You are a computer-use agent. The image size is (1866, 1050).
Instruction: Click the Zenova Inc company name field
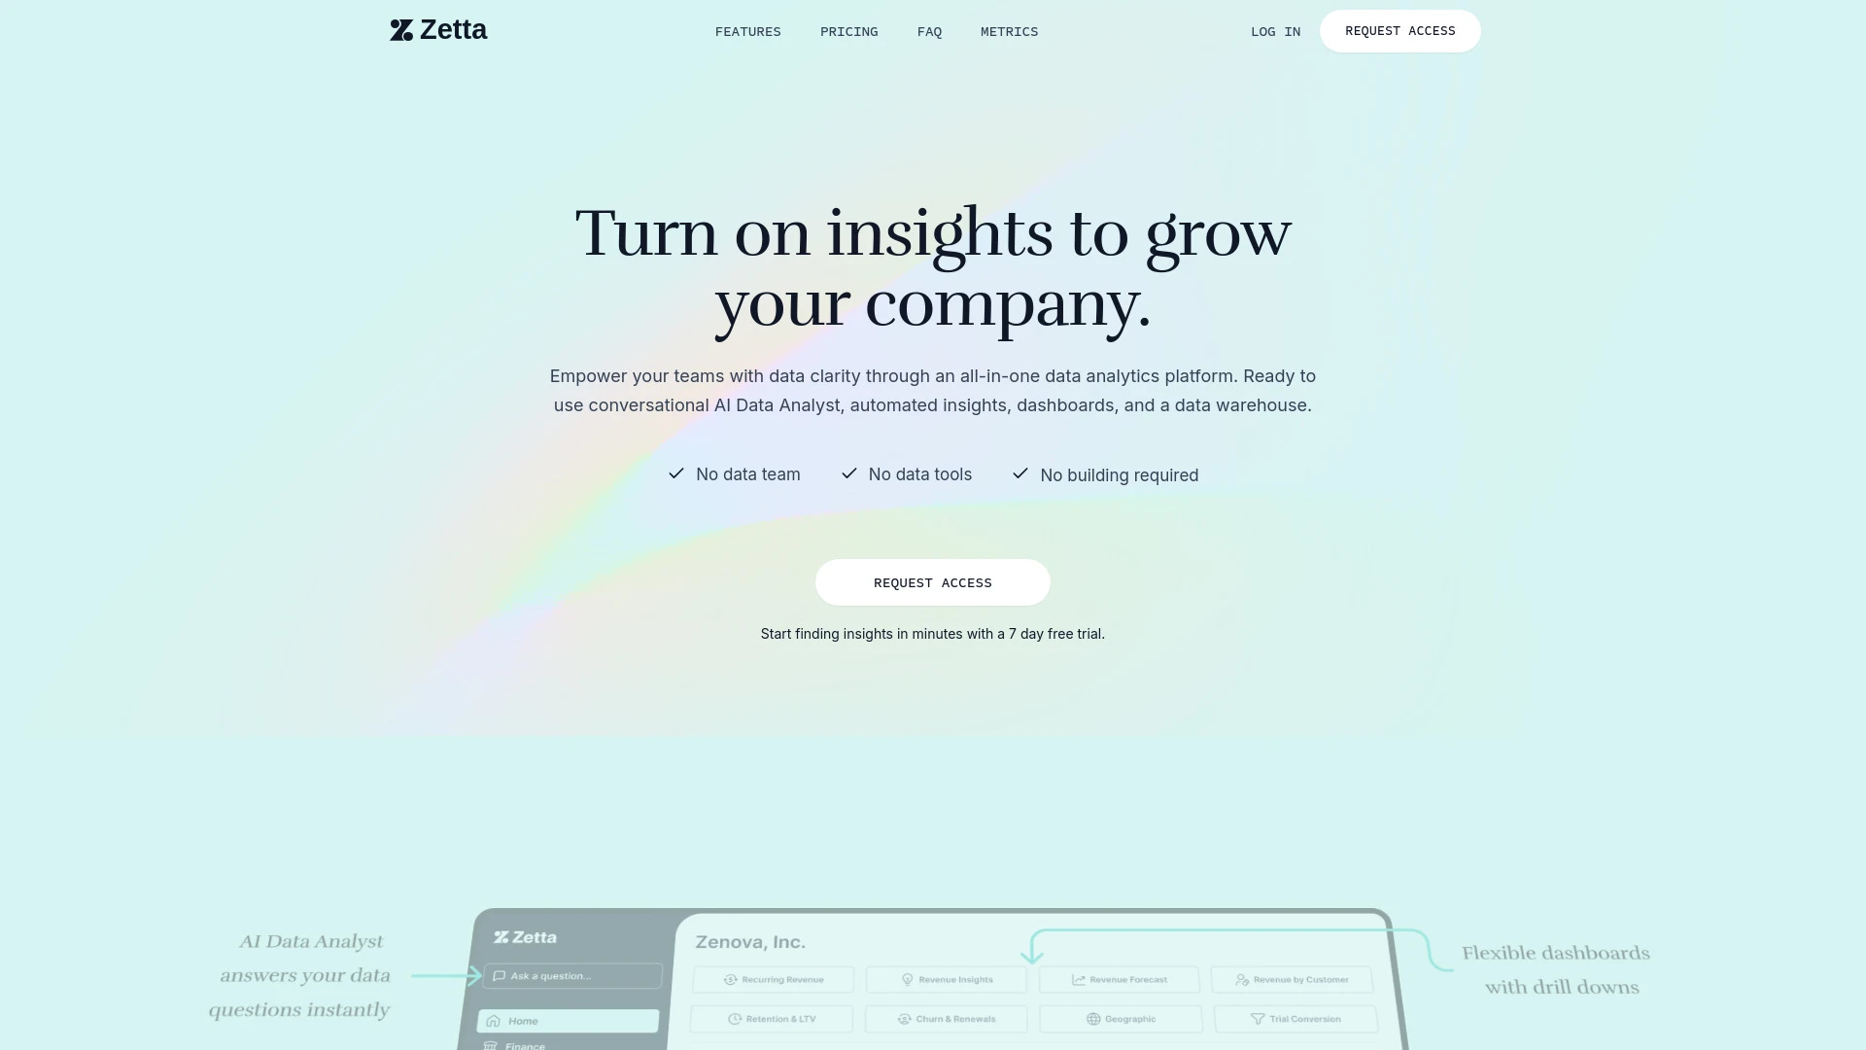point(751,941)
